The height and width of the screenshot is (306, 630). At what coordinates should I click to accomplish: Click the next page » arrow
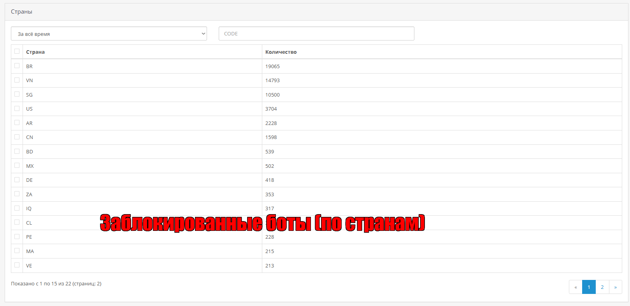pos(615,287)
